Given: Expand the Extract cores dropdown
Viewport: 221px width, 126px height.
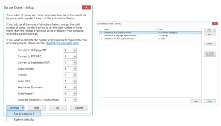Looking at the screenshot, I should tap(75, 75).
